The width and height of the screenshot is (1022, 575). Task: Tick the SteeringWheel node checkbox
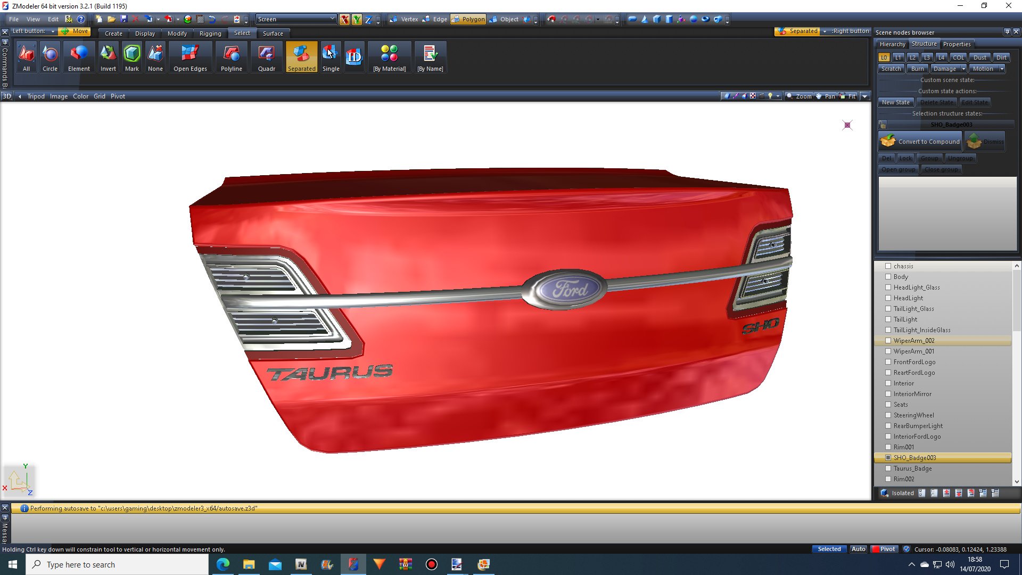point(888,415)
